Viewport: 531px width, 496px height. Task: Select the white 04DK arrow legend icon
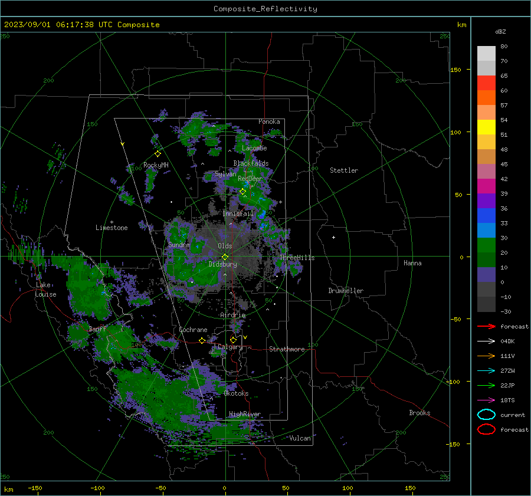[x=486, y=341]
